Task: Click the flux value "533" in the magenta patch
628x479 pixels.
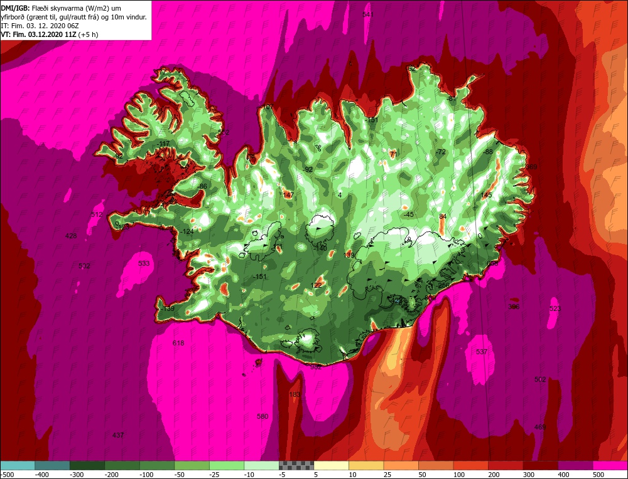Action: click(x=144, y=263)
